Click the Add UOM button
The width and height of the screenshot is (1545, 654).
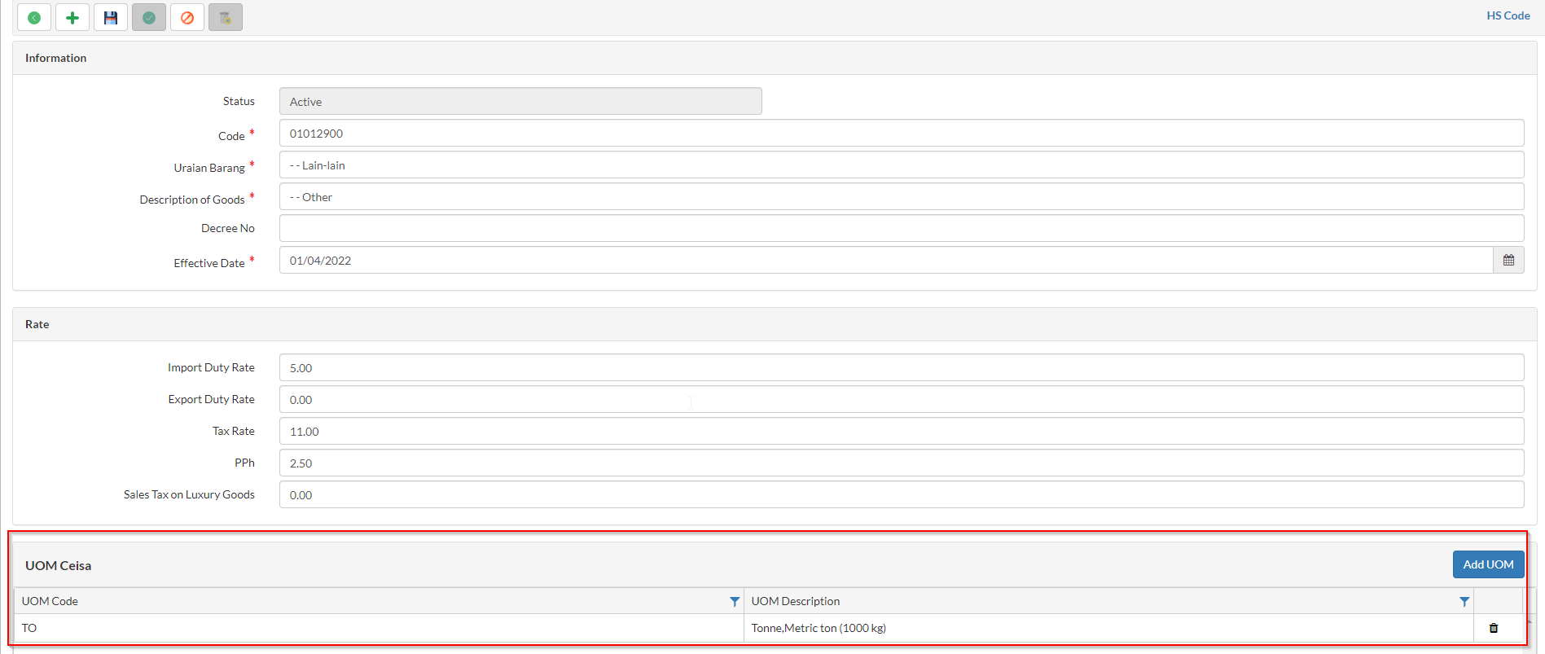click(1488, 564)
